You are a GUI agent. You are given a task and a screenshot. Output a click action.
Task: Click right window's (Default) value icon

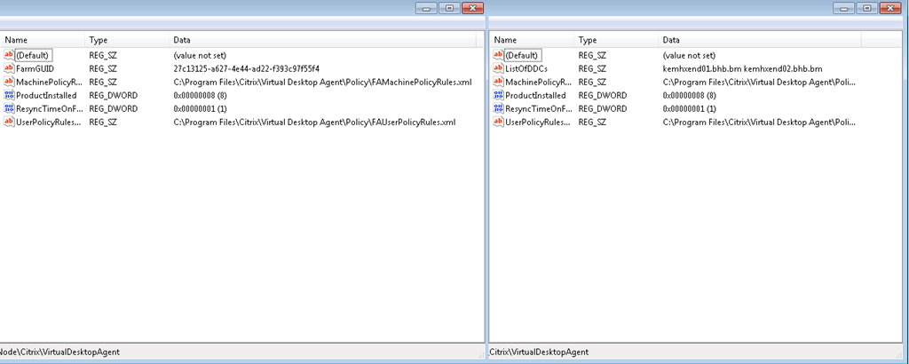498,55
